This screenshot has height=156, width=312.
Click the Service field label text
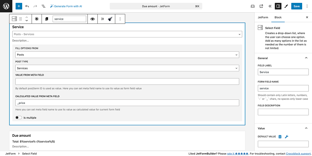tap(18, 27)
